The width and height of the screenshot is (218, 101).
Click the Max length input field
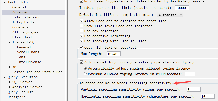click(114, 54)
